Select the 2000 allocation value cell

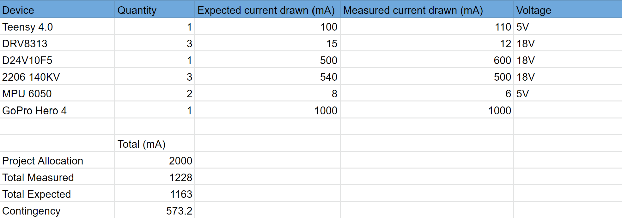[155, 160]
